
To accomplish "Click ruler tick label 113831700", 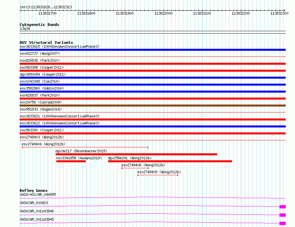I will tap(47, 13).
